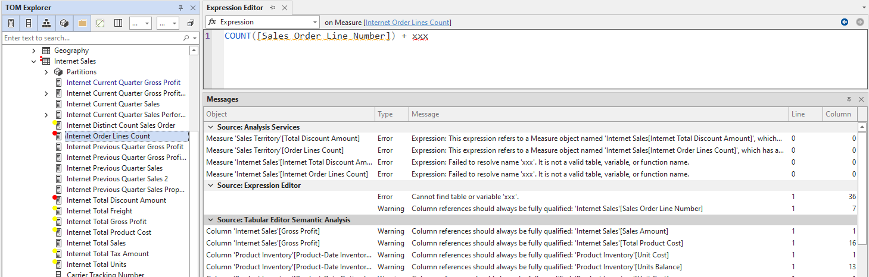Expand the Partitions folder

46,72
